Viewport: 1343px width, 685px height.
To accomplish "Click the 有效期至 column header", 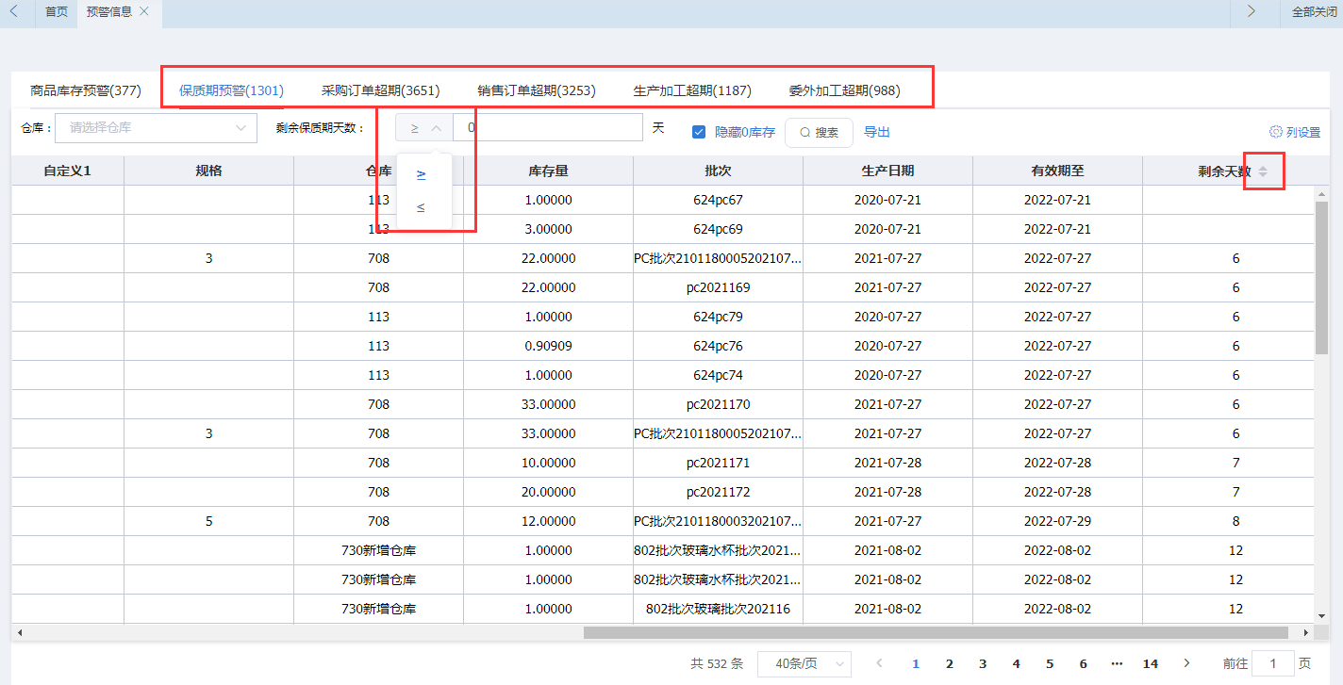I will [x=1057, y=171].
